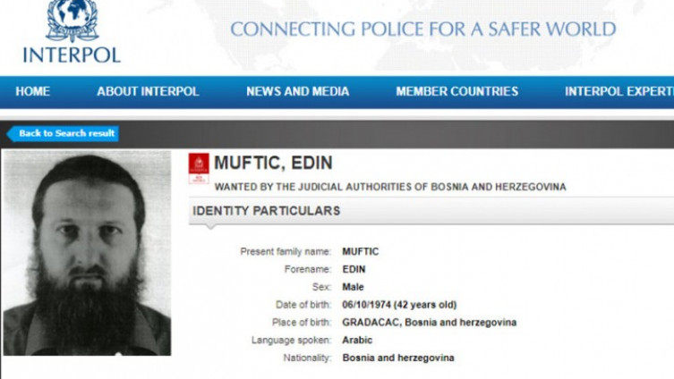This screenshot has width=674, height=379.
Task: Open the ABOUT INTERPOL menu
Action: tap(147, 91)
